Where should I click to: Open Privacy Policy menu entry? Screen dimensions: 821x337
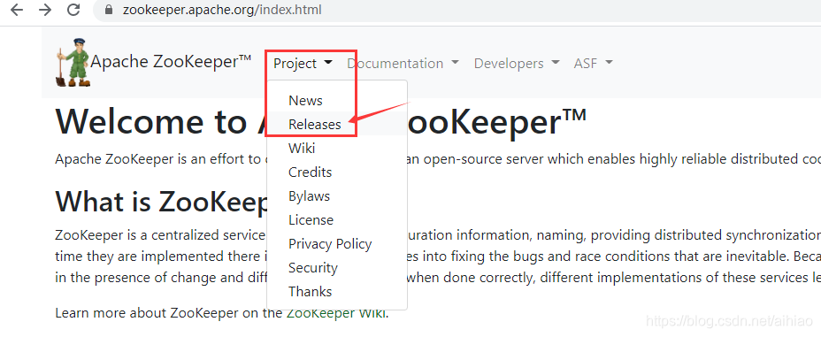pyautogui.click(x=337, y=244)
